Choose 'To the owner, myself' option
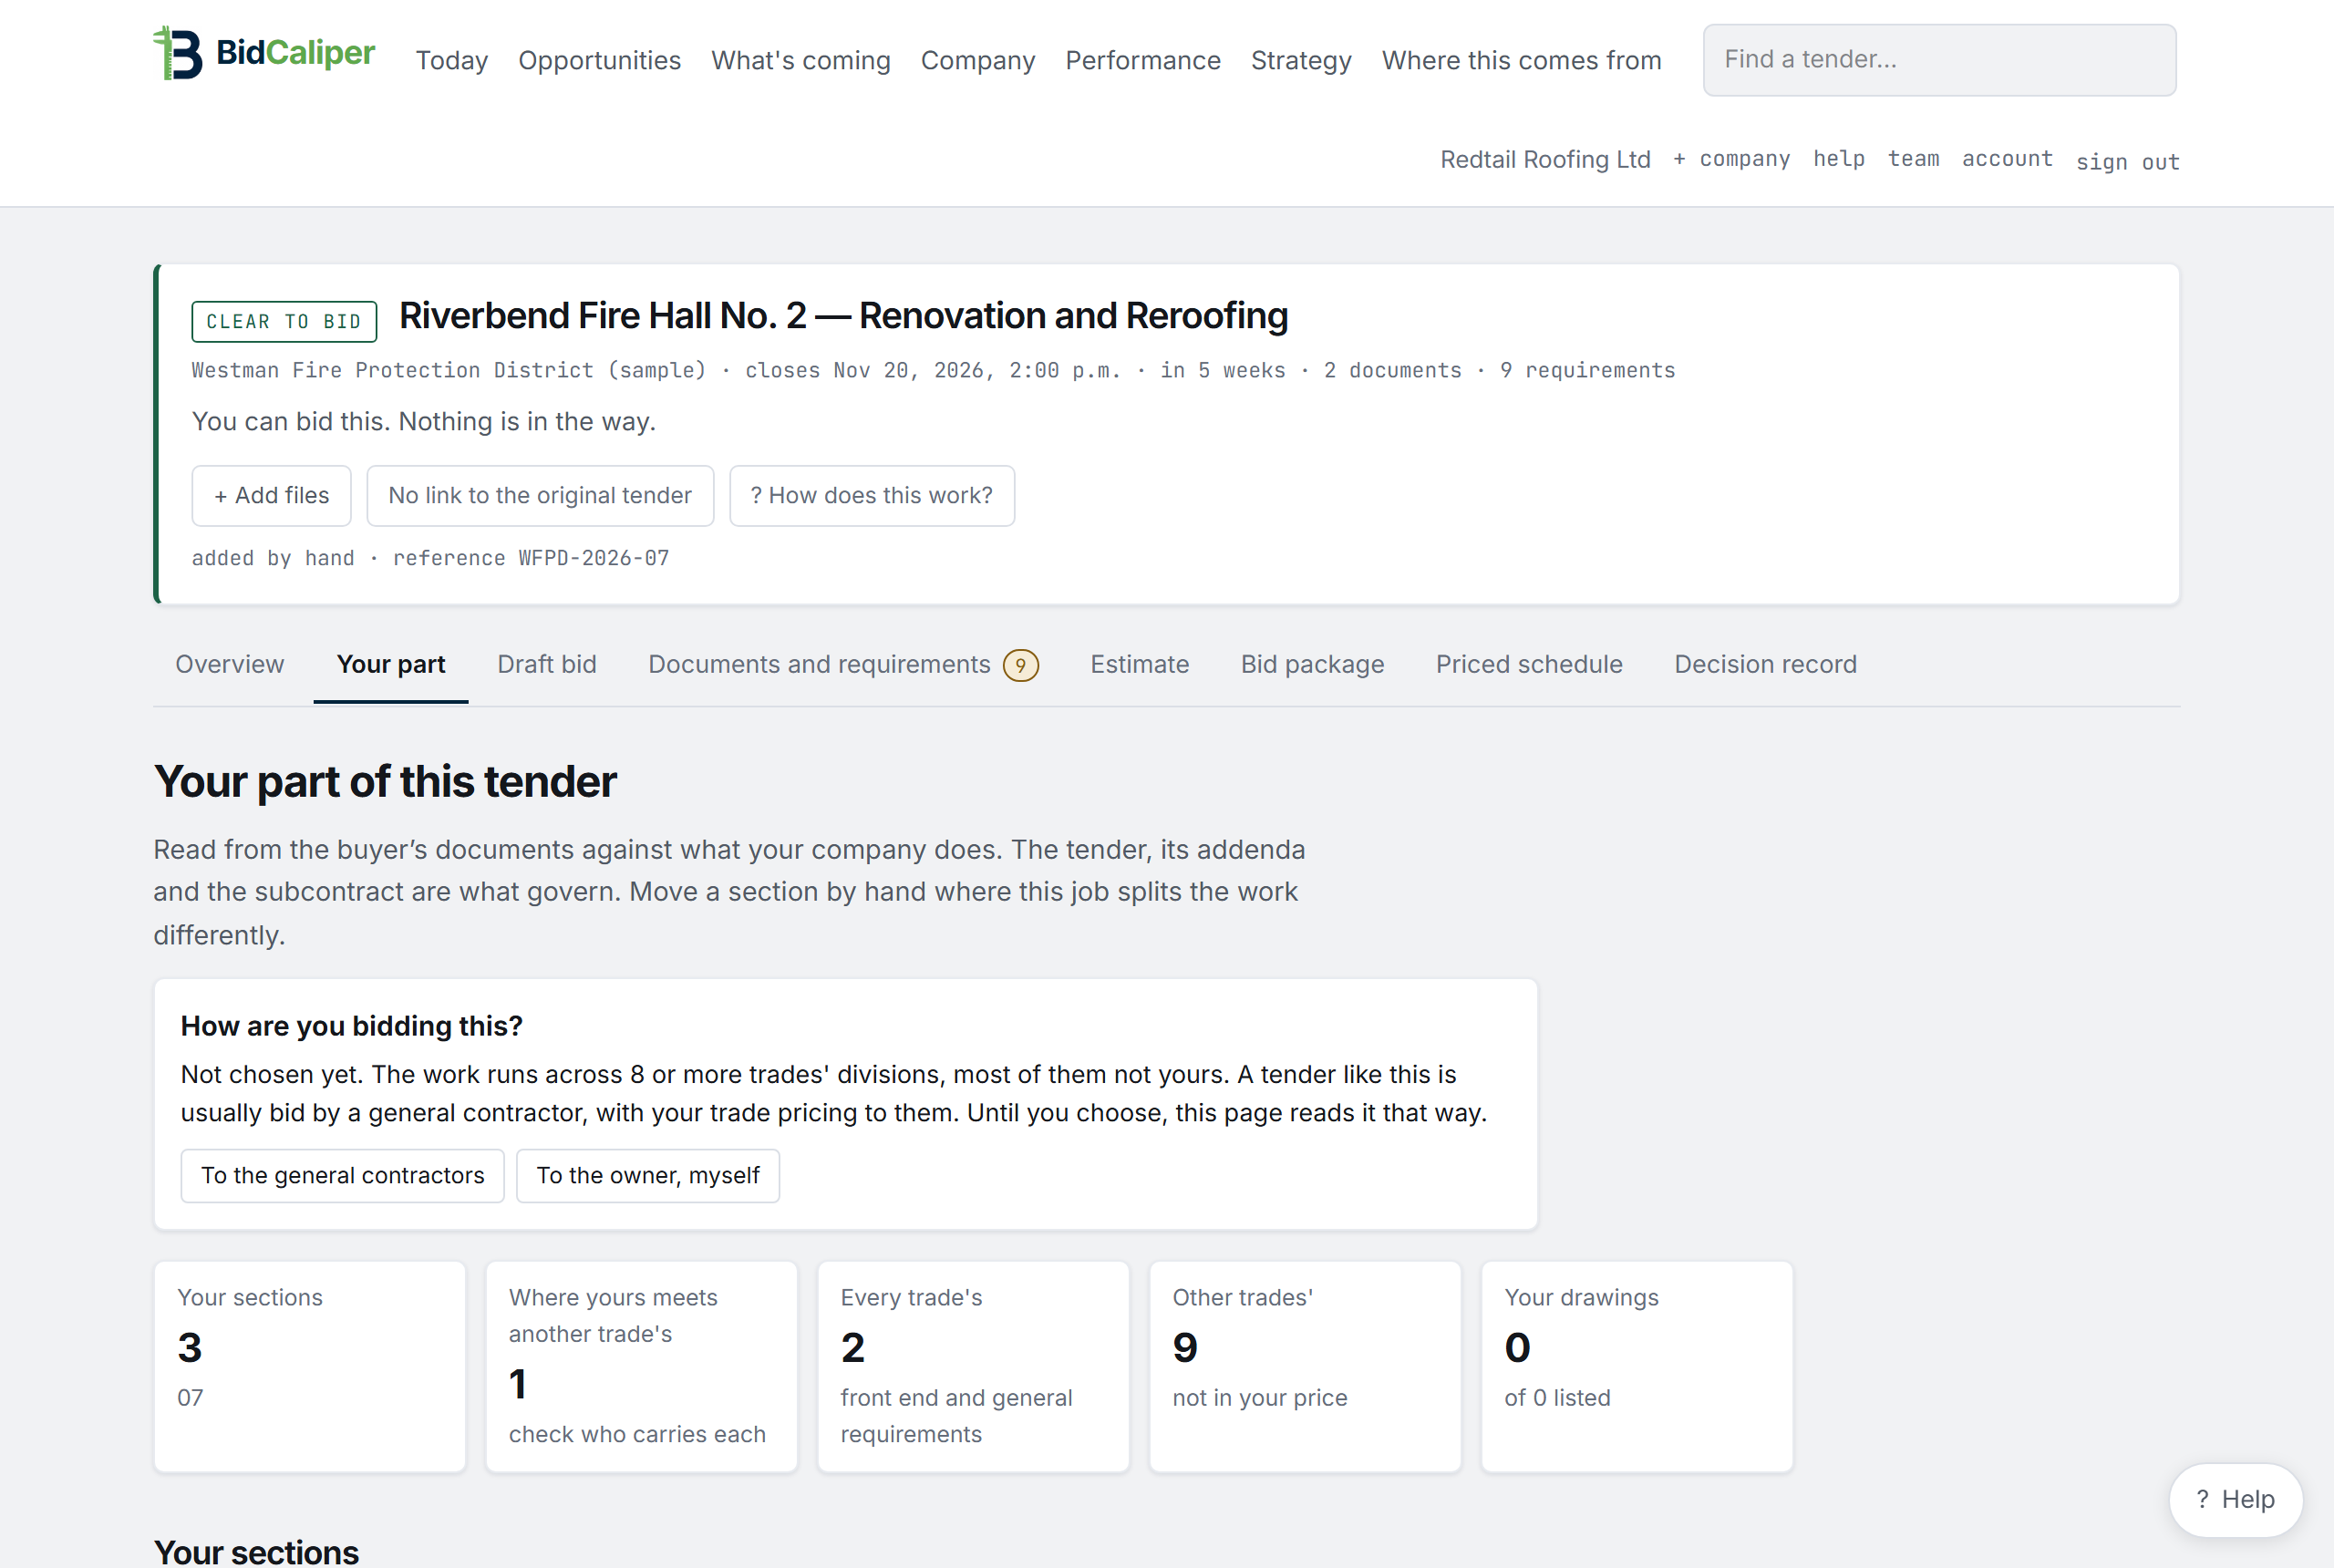The width and height of the screenshot is (2334, 1568). pos(647,1175)
